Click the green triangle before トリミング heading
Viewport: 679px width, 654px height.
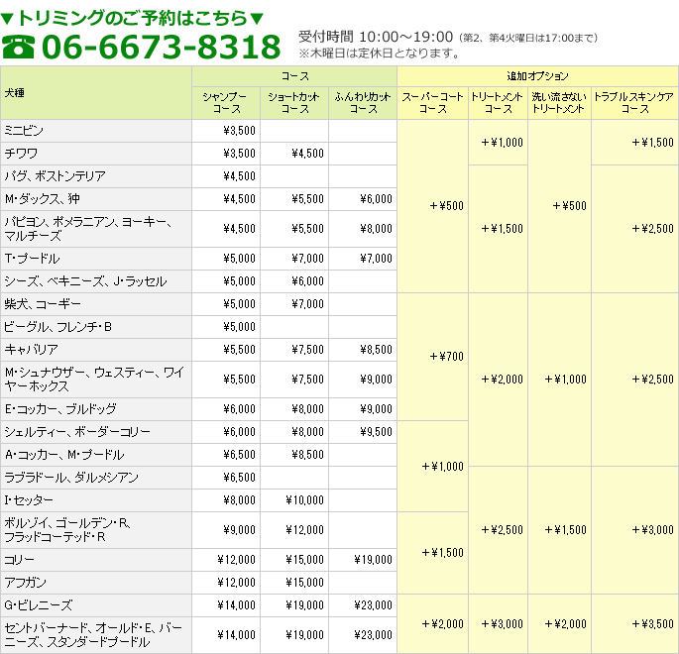(x=8, y=18)
